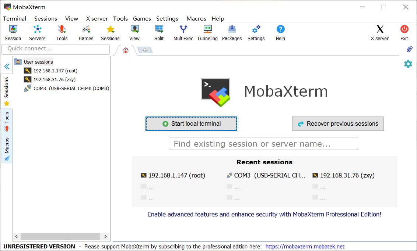
Task: Switch to the Tools sidebar panel
Action: tap(6, 120)
